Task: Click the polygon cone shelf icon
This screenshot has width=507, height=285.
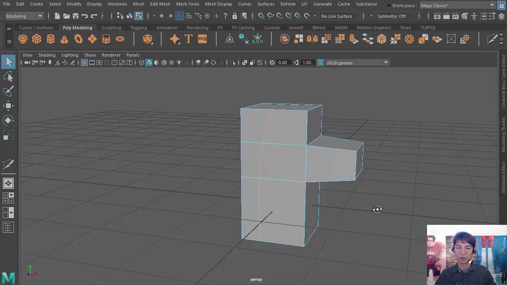Action: [64, 39]
